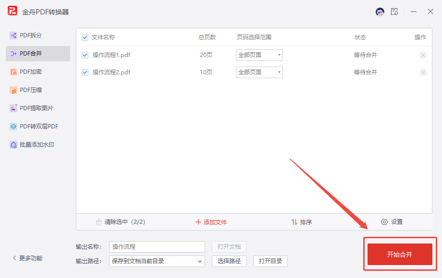
Task: Click the 状态 column header
Action: click(360, 37)
